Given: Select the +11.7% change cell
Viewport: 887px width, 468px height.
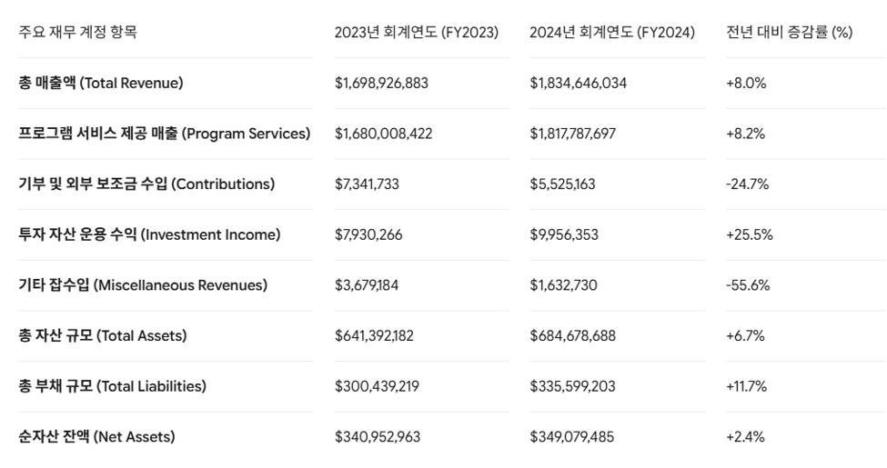Looking at the screenshot, I should 747,386.
